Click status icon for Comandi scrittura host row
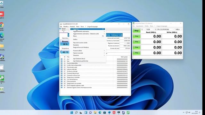The image size is (205, 115). coord(61,75)
